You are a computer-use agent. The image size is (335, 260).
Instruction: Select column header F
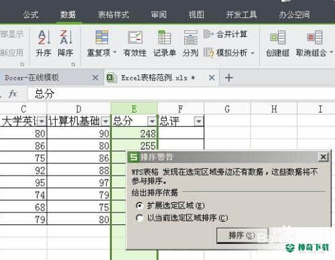181,109
